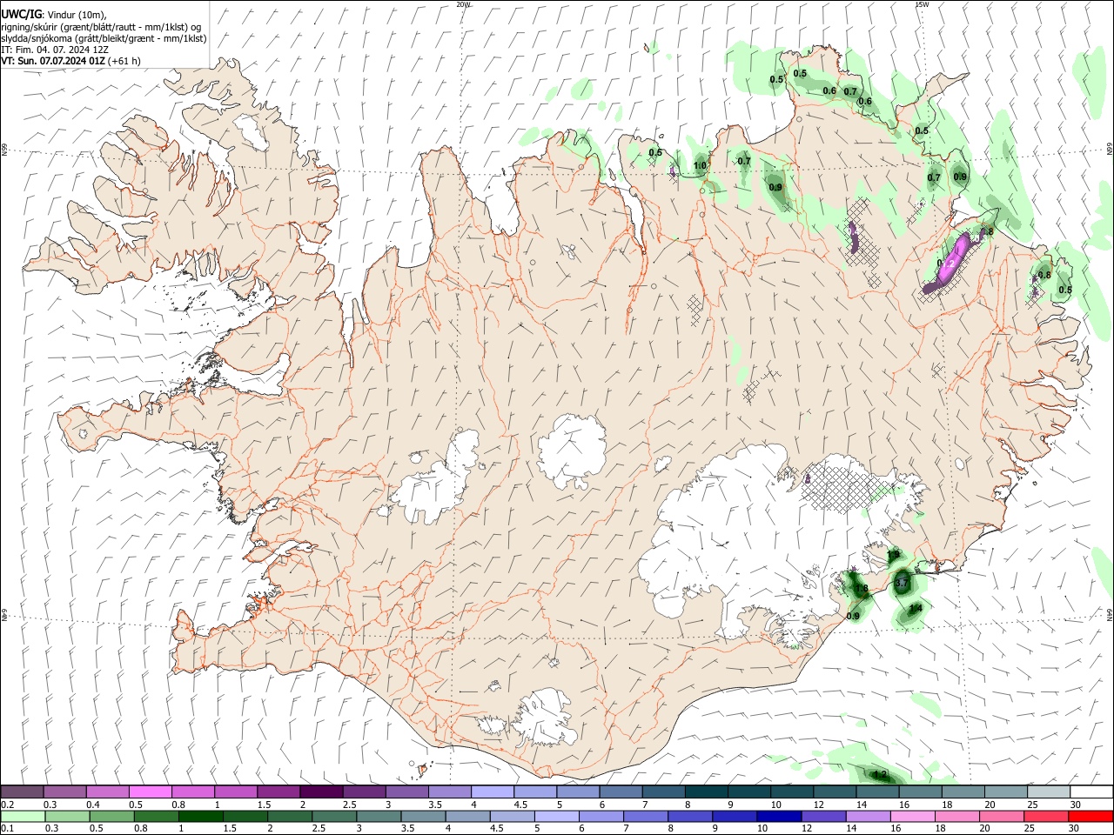1114x835 pixels.
Task: Click the bright red swatch labeled 30 in the bottom legend row
Action: [x=1091, y=816]
